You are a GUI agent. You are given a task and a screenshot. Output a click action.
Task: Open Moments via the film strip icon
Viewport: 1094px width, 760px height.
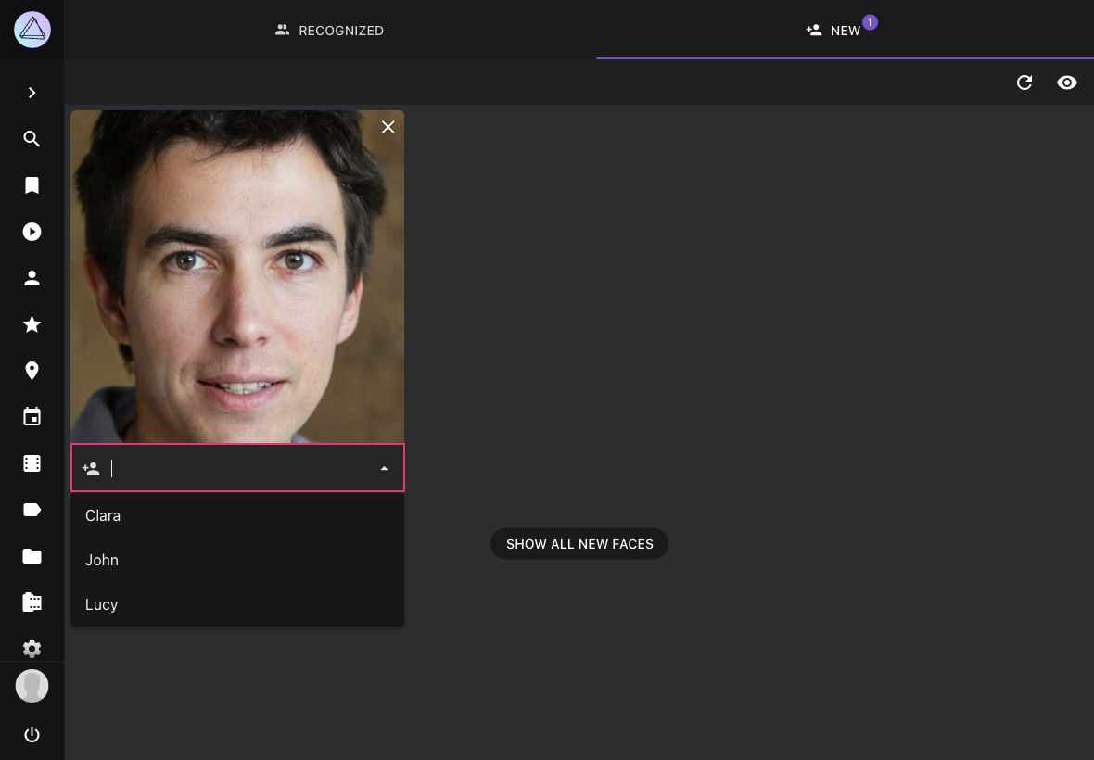[x=32, y=463]
